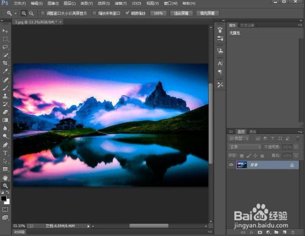Screen dimensions: 305x236
Task: Select the Eyedropper tool
Action: click(x=5, y=71)
